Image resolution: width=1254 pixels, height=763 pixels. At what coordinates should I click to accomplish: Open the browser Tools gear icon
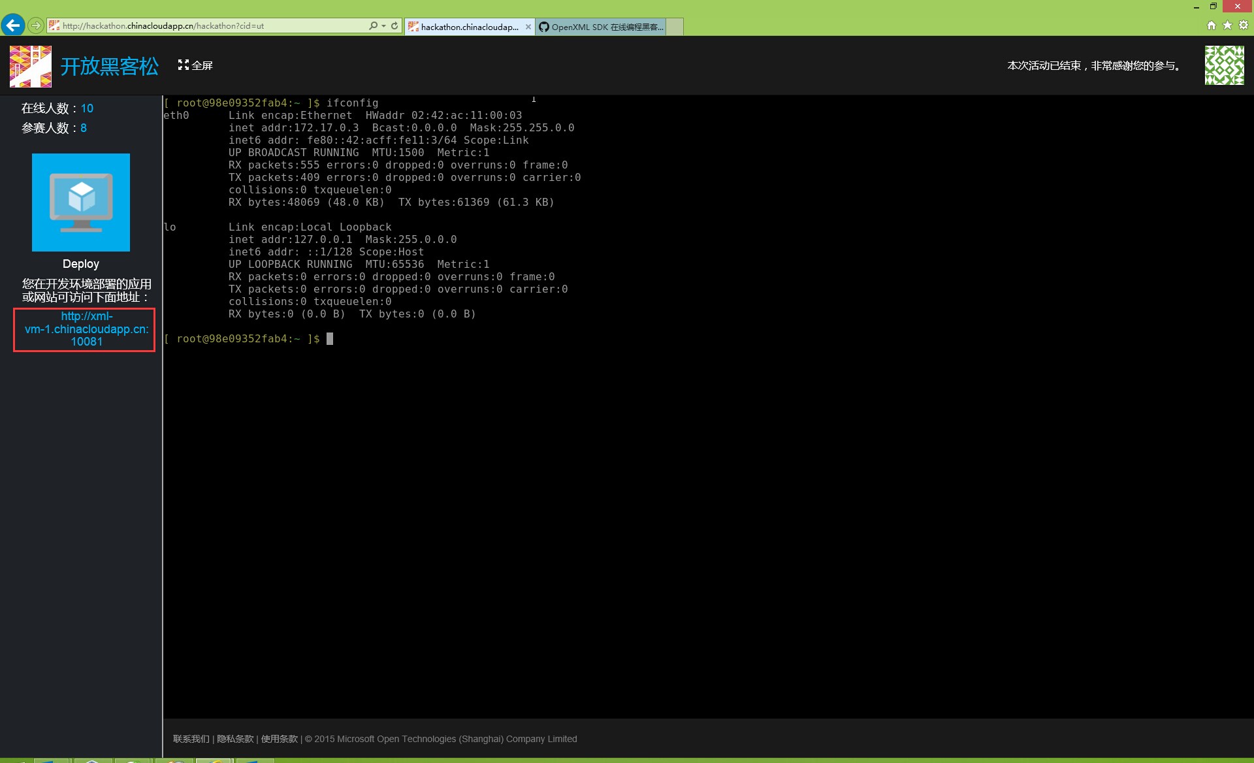[1244, 25]
